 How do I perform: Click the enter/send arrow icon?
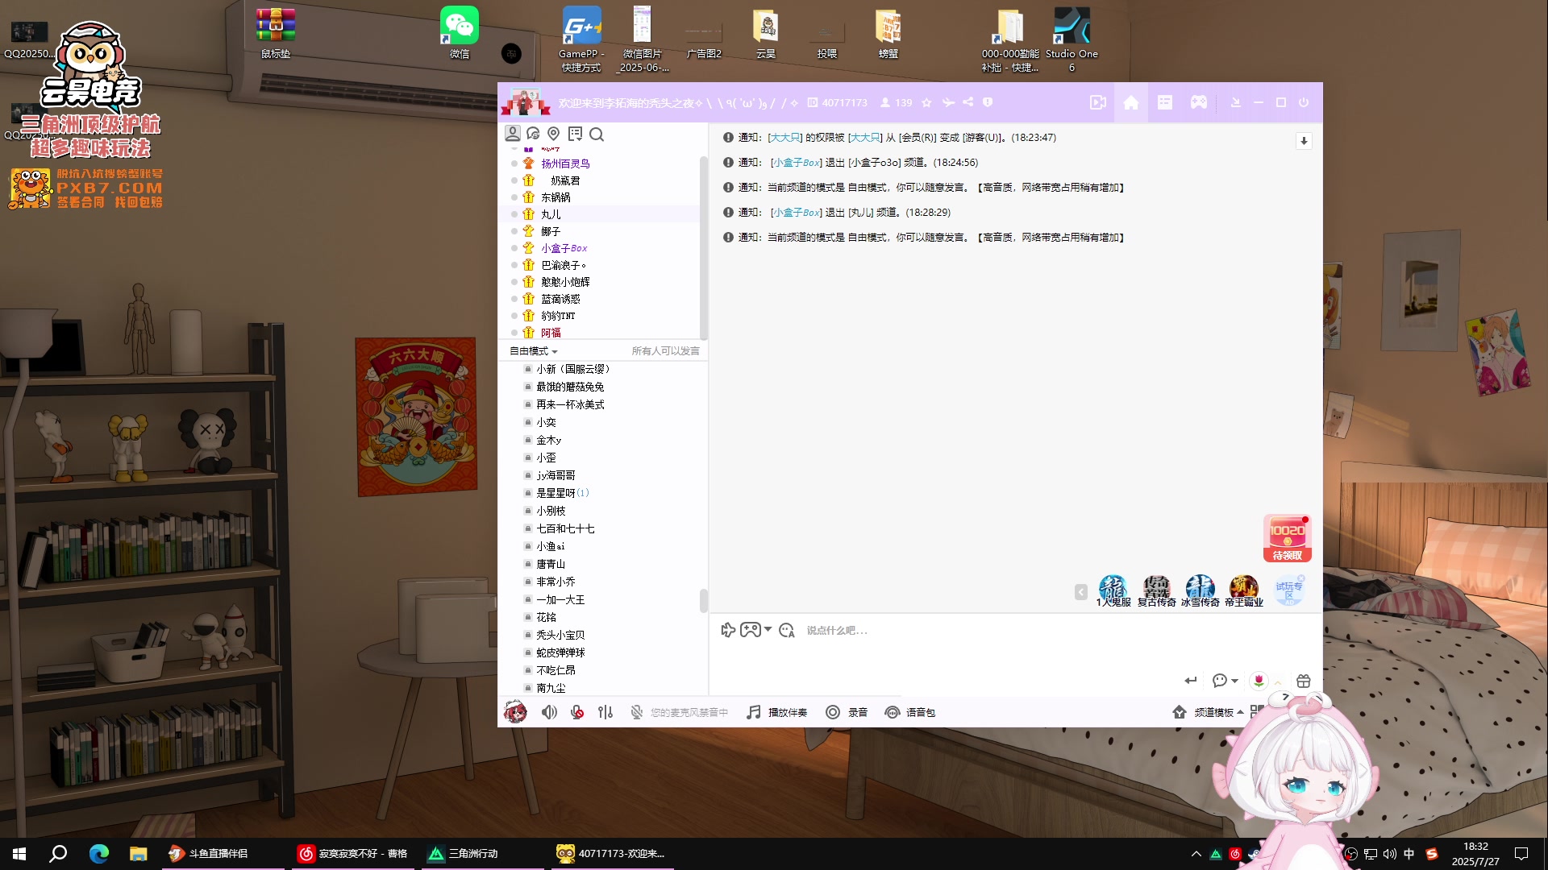point(1191,681)
